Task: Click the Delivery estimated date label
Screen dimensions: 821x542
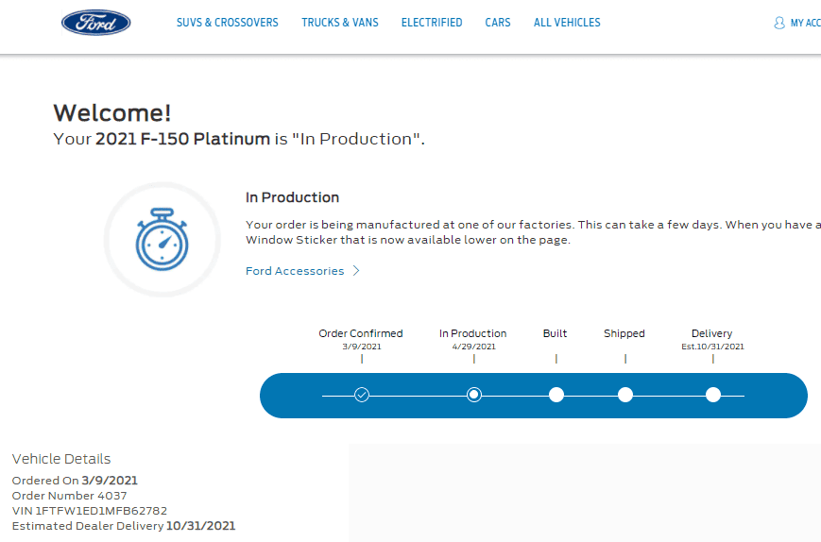Action: [712, 347]
